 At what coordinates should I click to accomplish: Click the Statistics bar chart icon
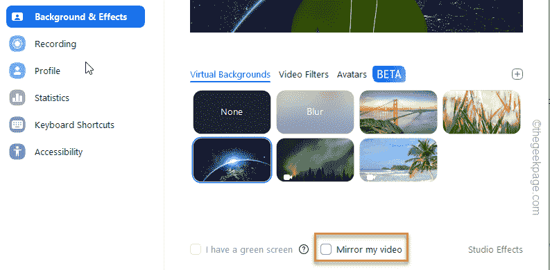tap(17, 98)
